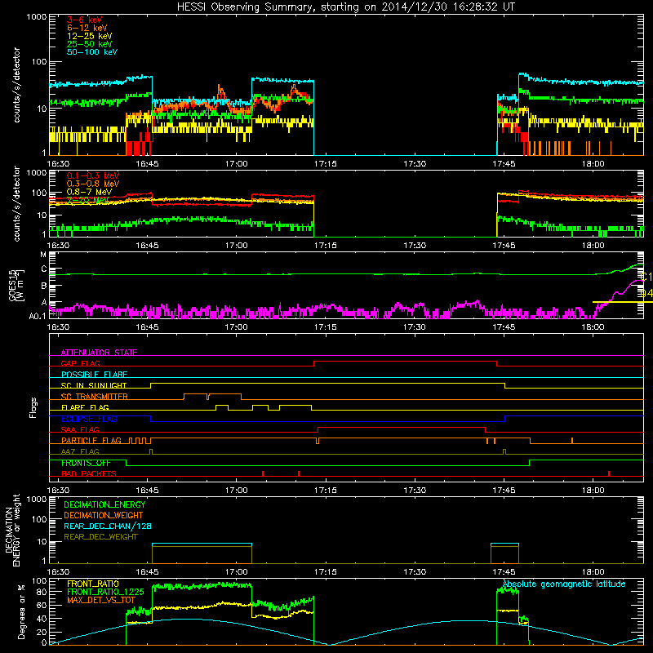Select the PARTICLE_FLAG label
653x653 pixels.
point(91,441)
